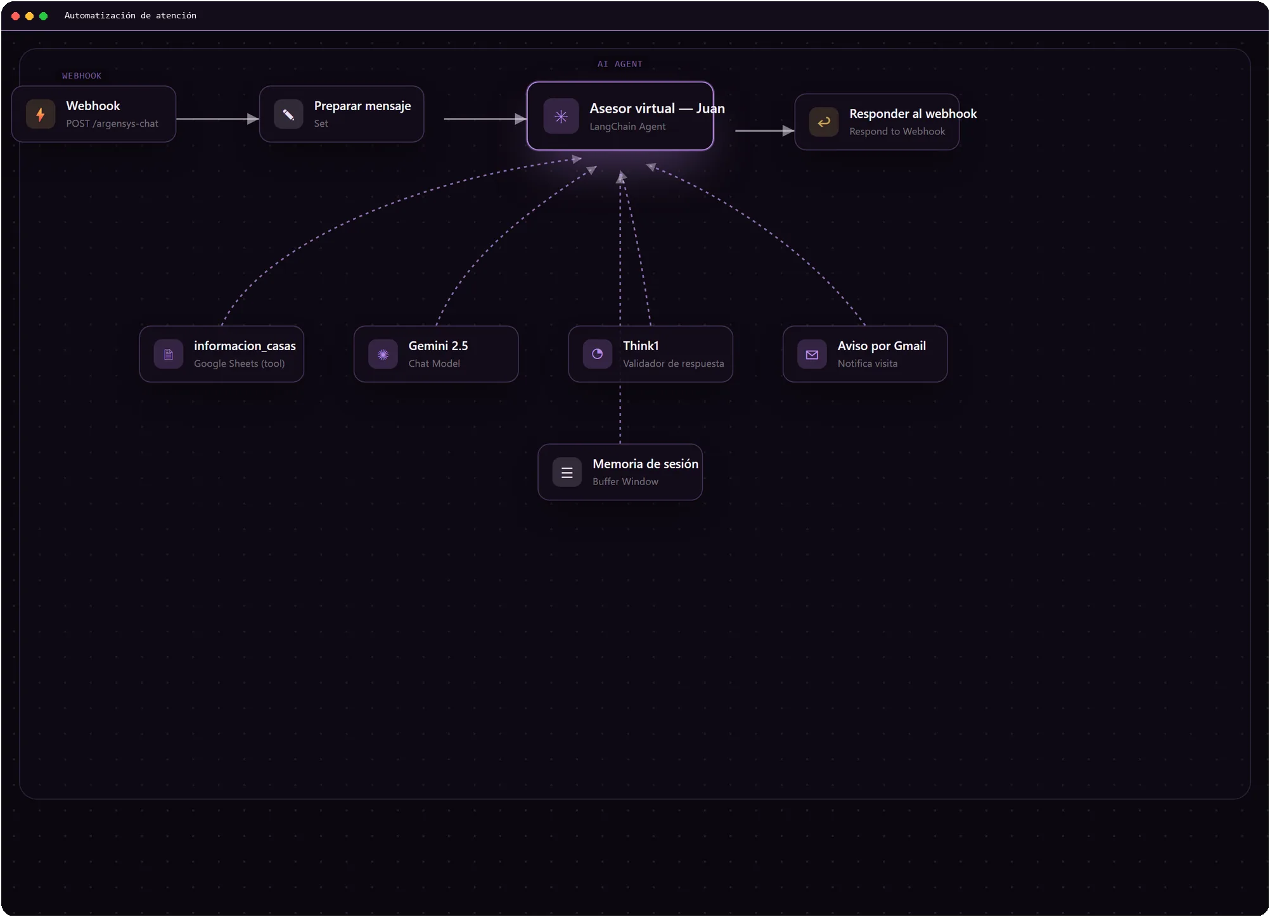
Task: Minimize the window with the yellow button
Action: (x=30, y=16)
